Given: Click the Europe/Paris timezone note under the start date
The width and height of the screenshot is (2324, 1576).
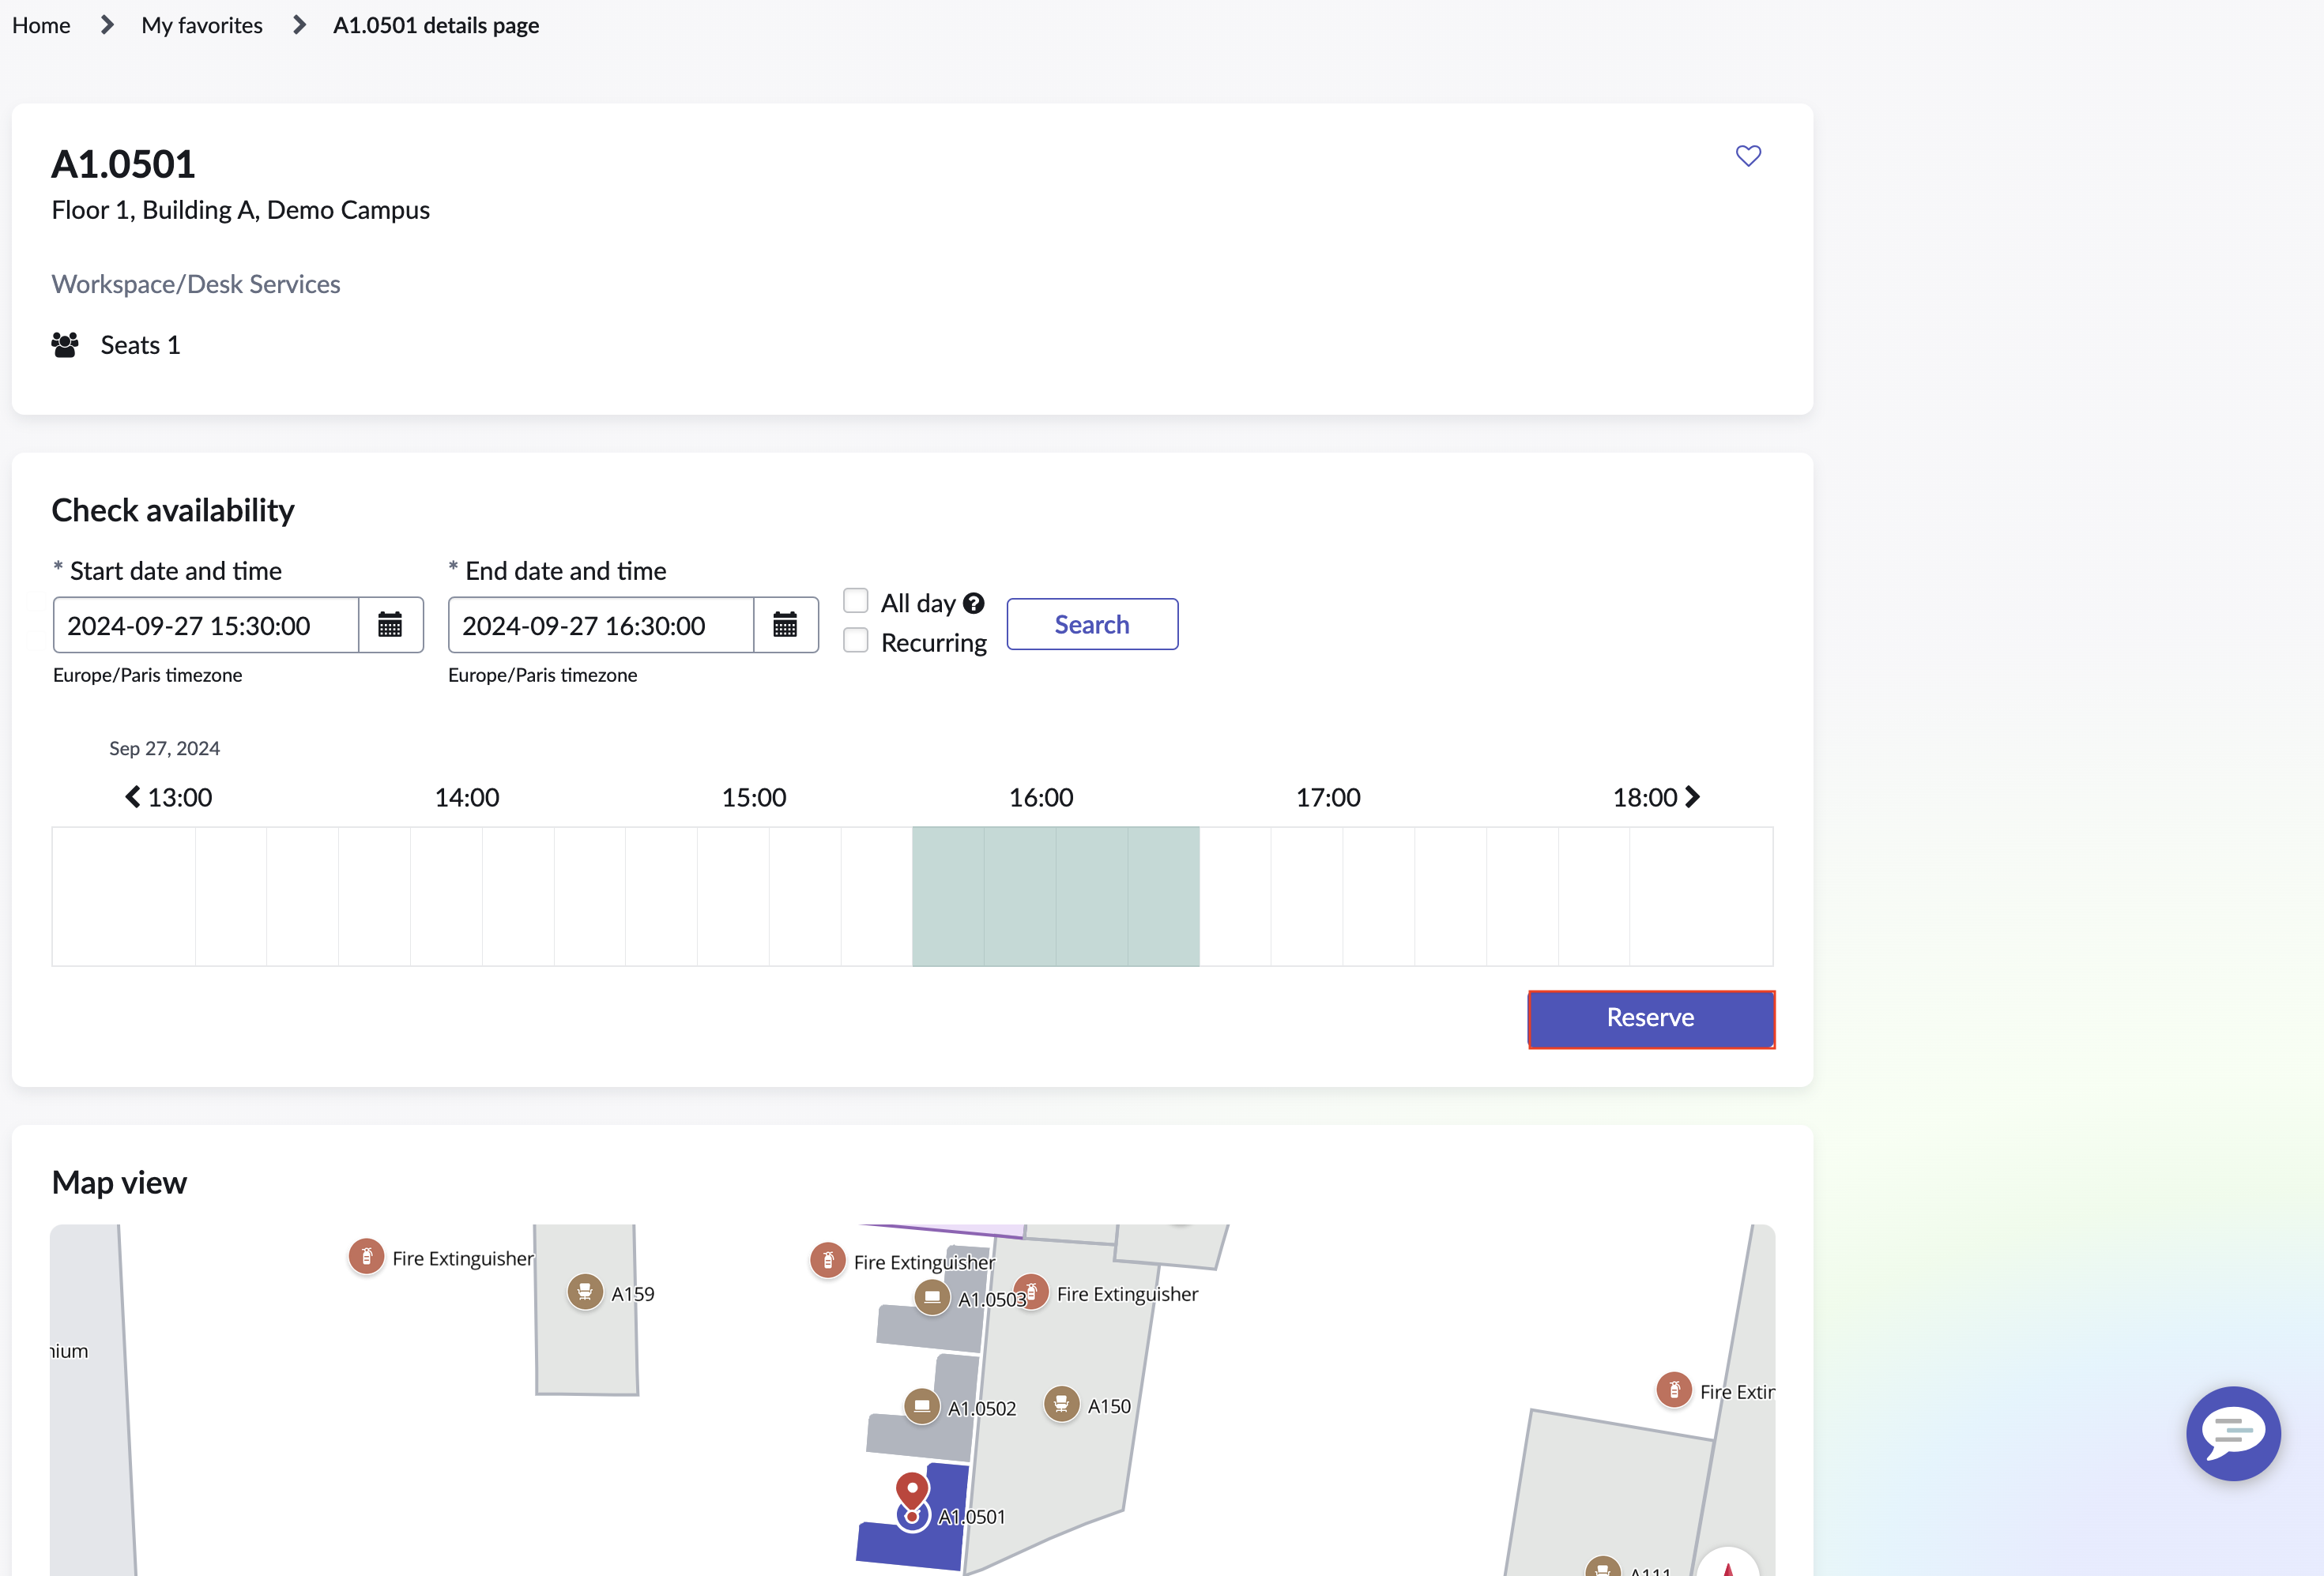Looking at the screenshot, I should 148,675.
